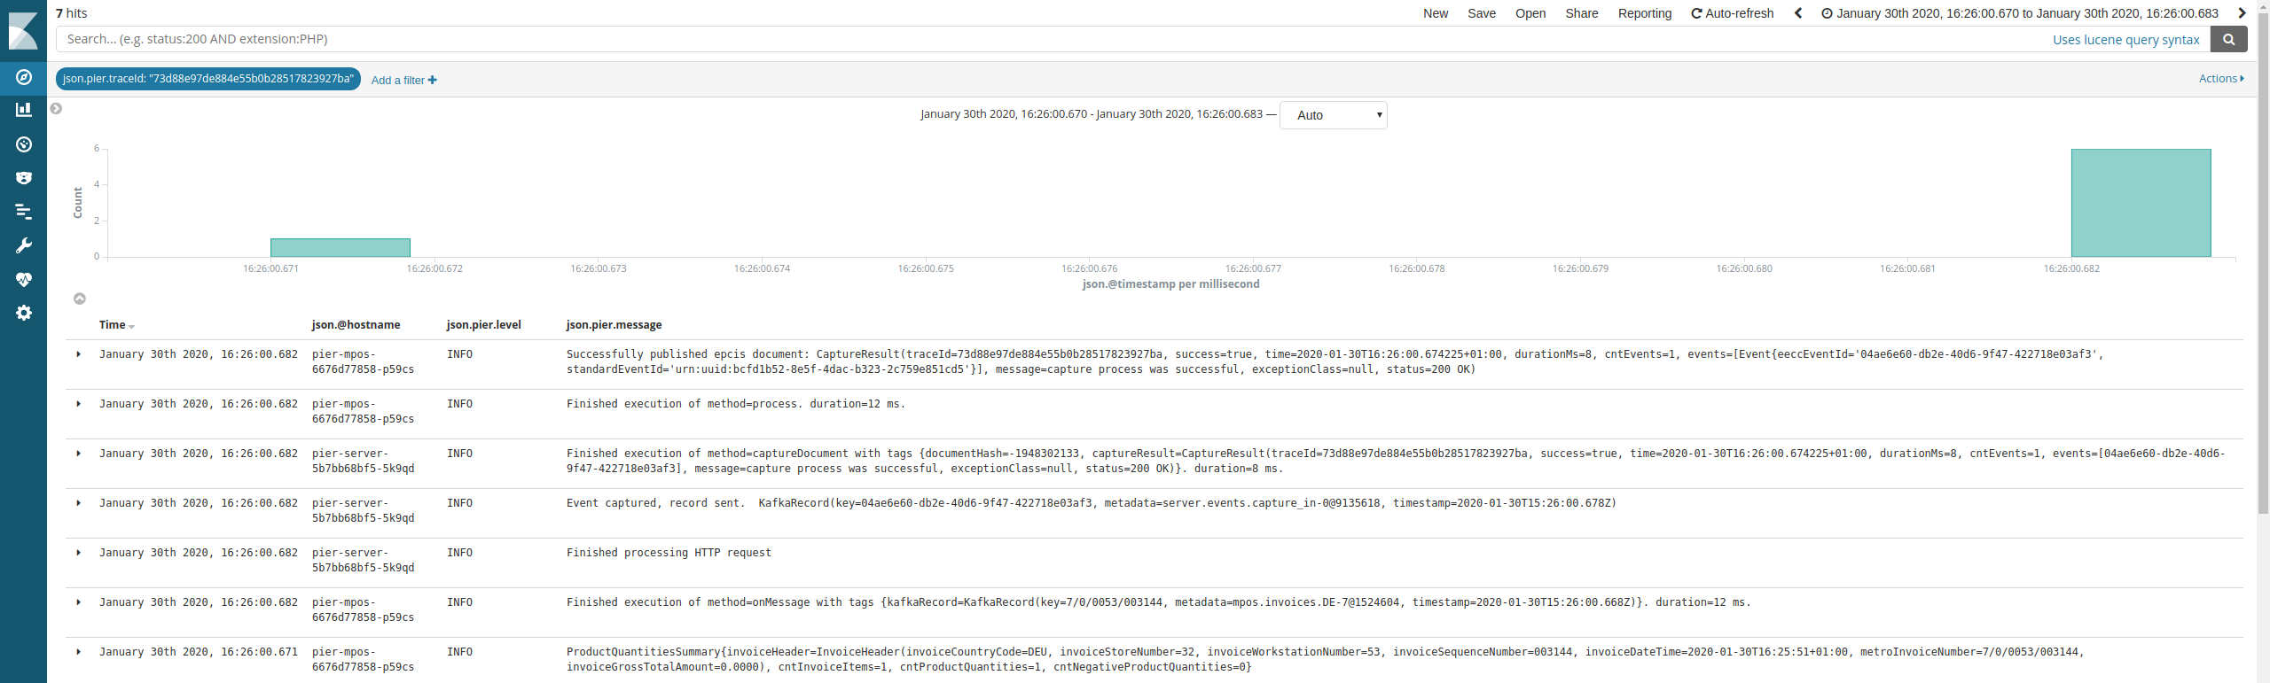Screen dimensions: 2270x683
Task: Open the Dev Tools wrench icon
Action: [x=24, y=245]
